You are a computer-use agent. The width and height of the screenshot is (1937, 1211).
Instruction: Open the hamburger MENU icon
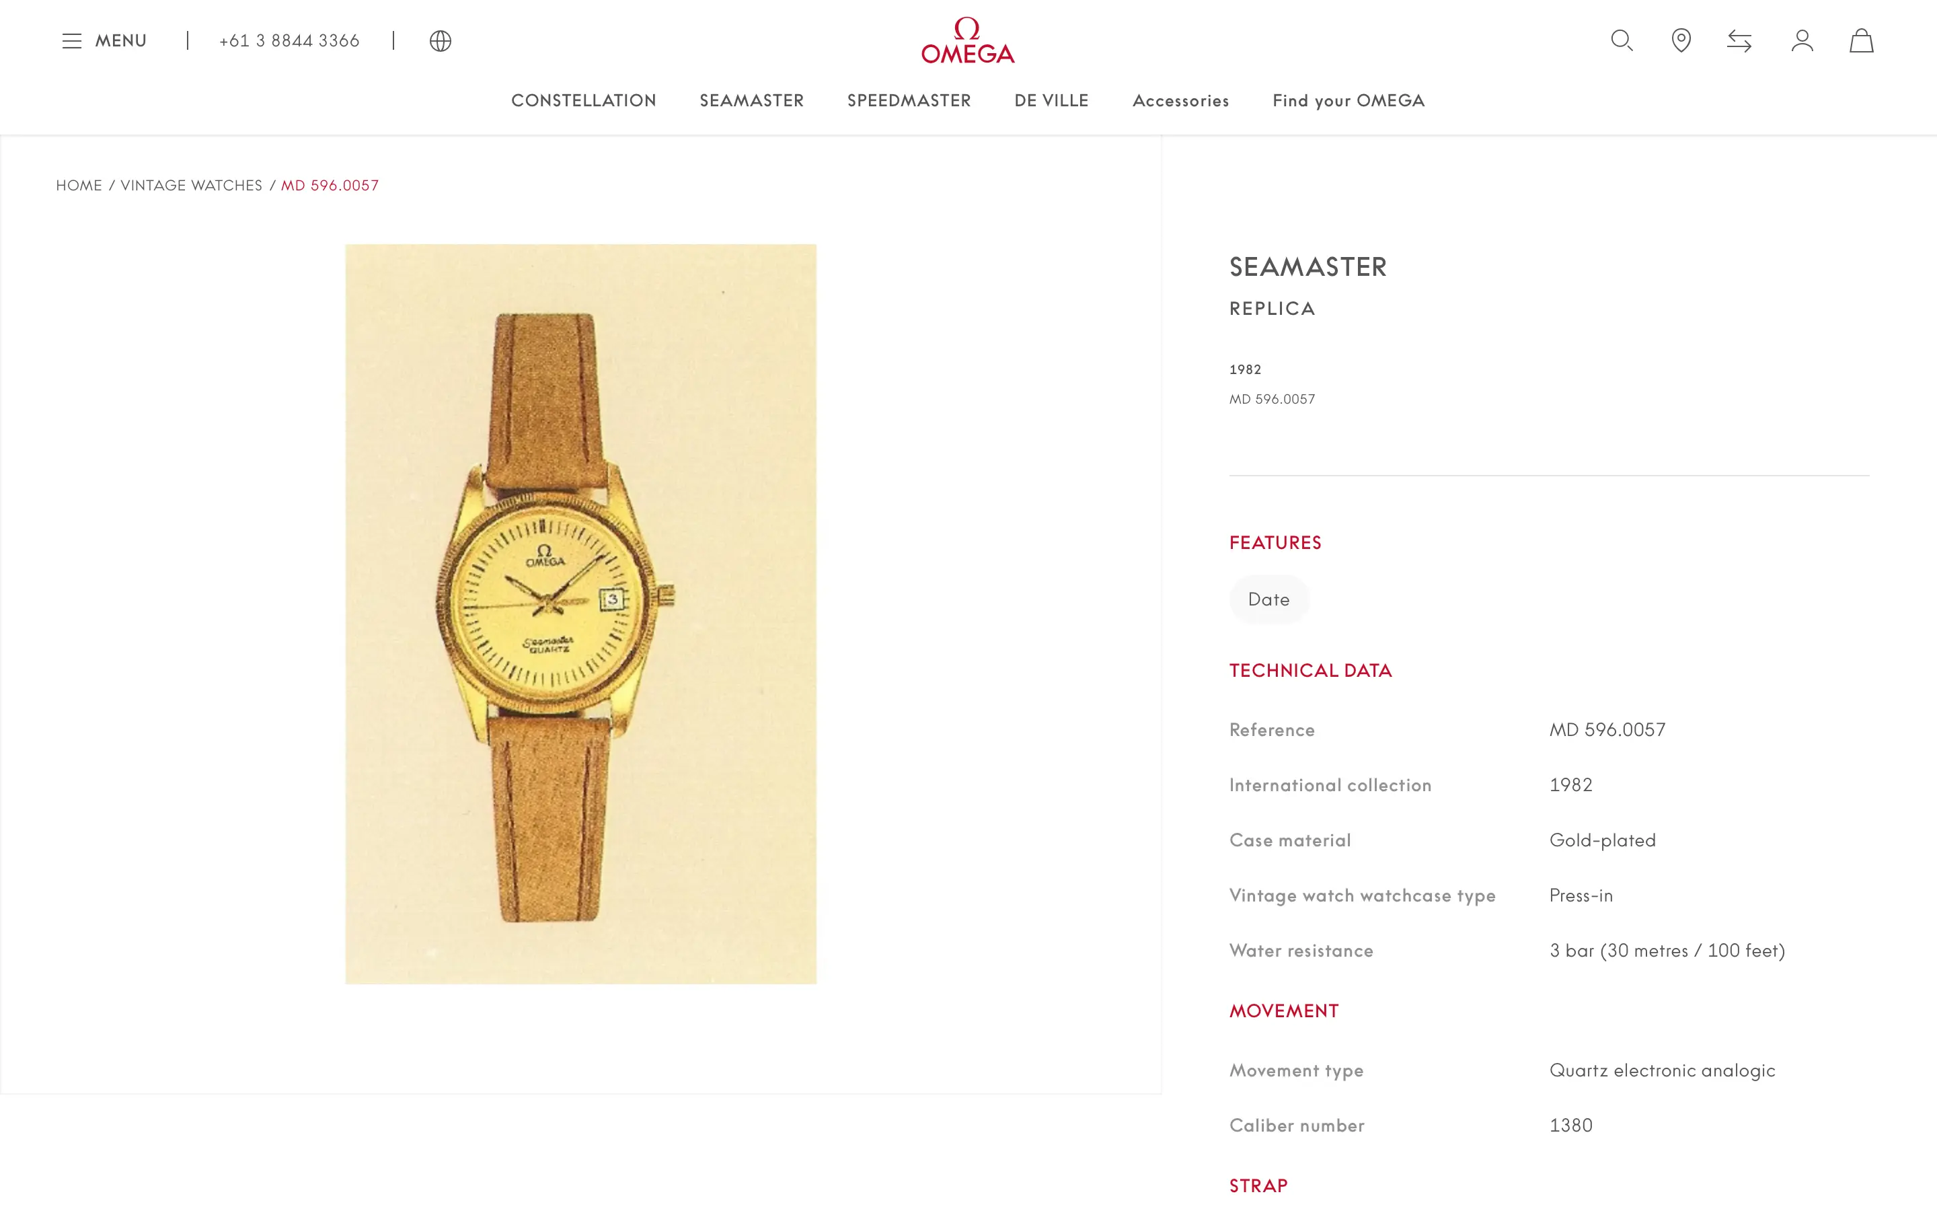pyautogui.click(x=72, y=41)
